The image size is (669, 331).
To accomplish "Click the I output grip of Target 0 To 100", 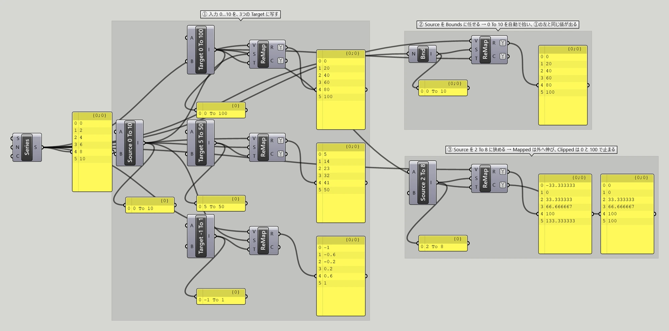I will pyautogui.click(x=215, y=50).
